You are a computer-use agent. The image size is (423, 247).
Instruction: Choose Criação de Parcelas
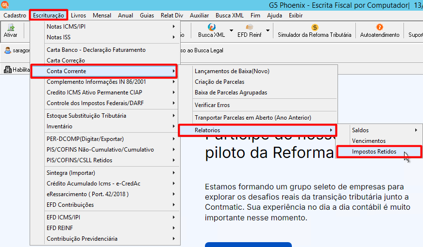258,82
